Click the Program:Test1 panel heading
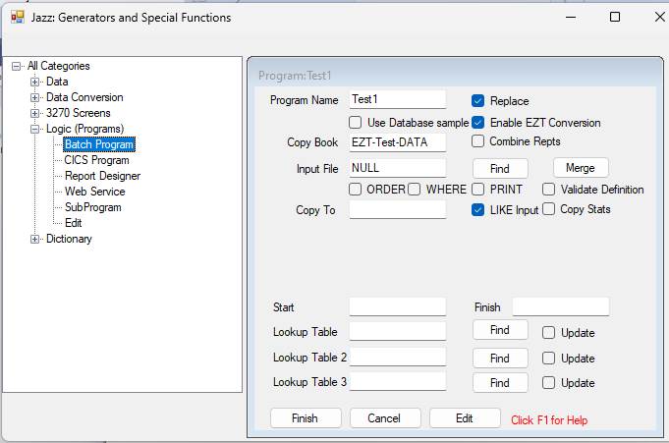This screenshot has height=443, width=669. (295, 76)
